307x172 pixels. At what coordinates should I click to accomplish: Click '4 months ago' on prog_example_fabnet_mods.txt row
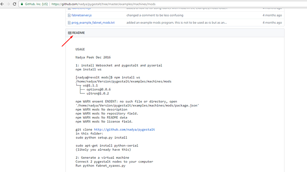tap(272, 23)
